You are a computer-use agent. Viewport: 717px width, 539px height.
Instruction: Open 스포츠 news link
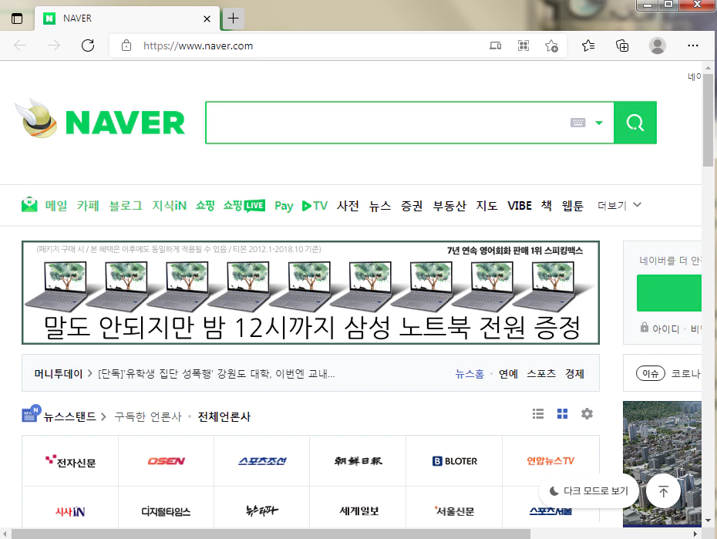[541, 373]
